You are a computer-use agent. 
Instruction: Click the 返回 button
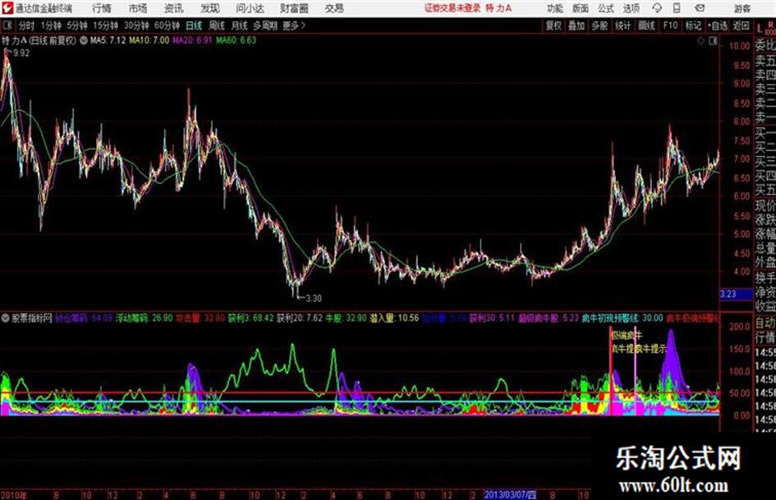[741, 25]
